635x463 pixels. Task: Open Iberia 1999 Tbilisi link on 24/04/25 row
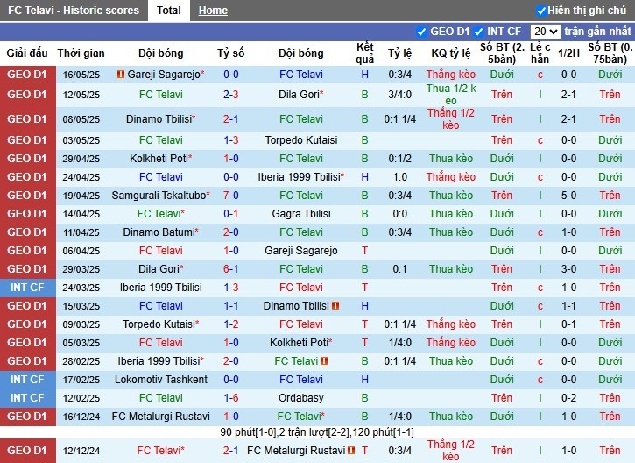click(x=299, y=177)
